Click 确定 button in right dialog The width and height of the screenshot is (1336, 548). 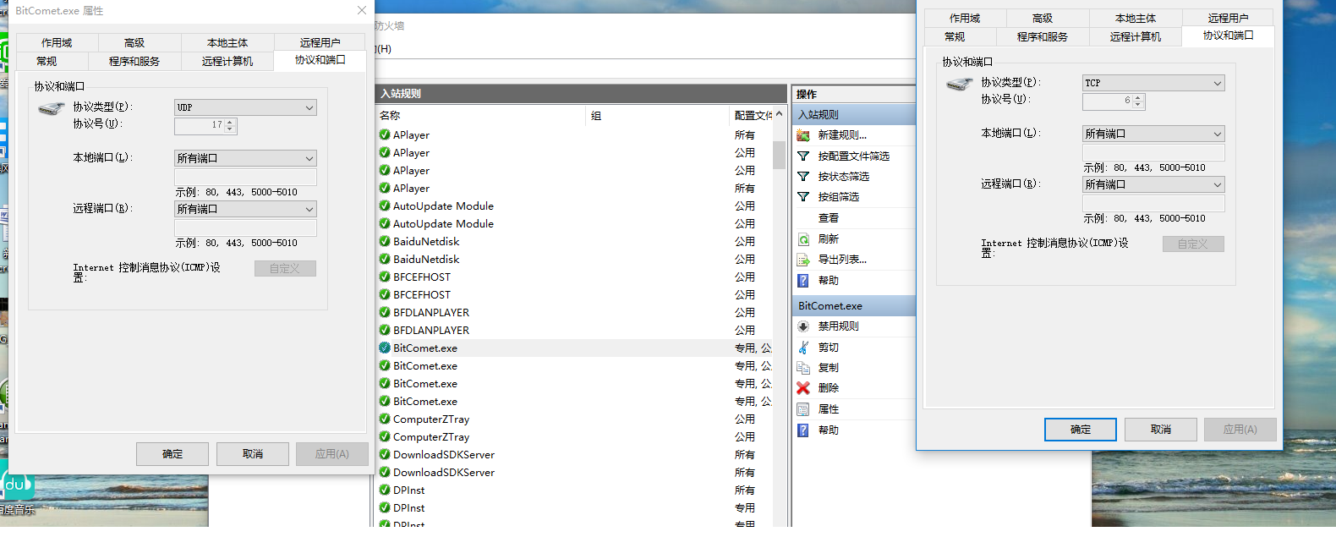click(1080, 430)
